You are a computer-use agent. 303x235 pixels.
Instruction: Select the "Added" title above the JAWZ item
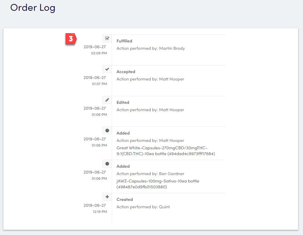point(123,166)
